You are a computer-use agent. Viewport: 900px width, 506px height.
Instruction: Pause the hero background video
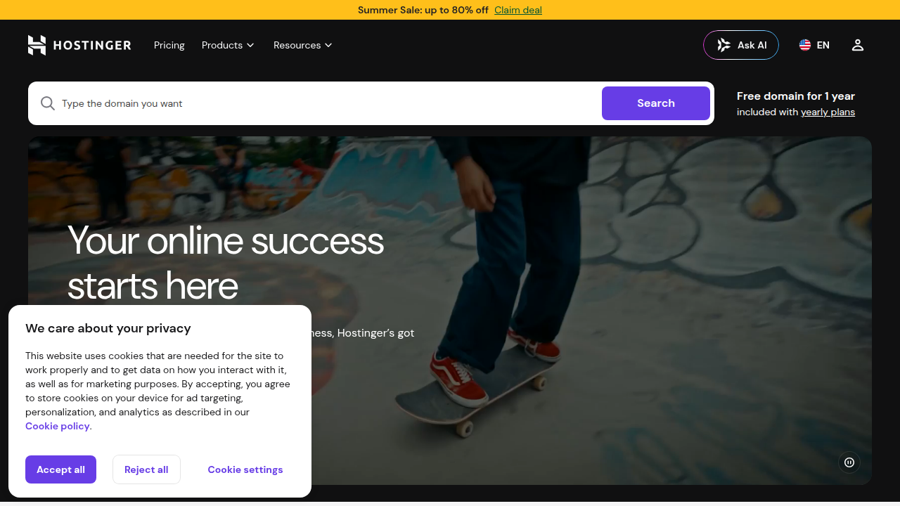point(849,462)
